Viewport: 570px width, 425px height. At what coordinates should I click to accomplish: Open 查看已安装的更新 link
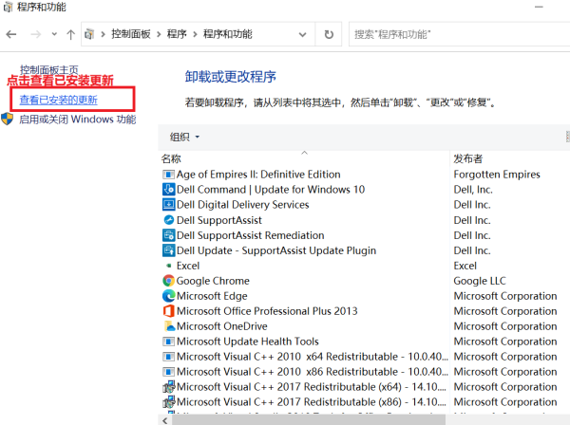pyautogui.click(x=58, y=100)
